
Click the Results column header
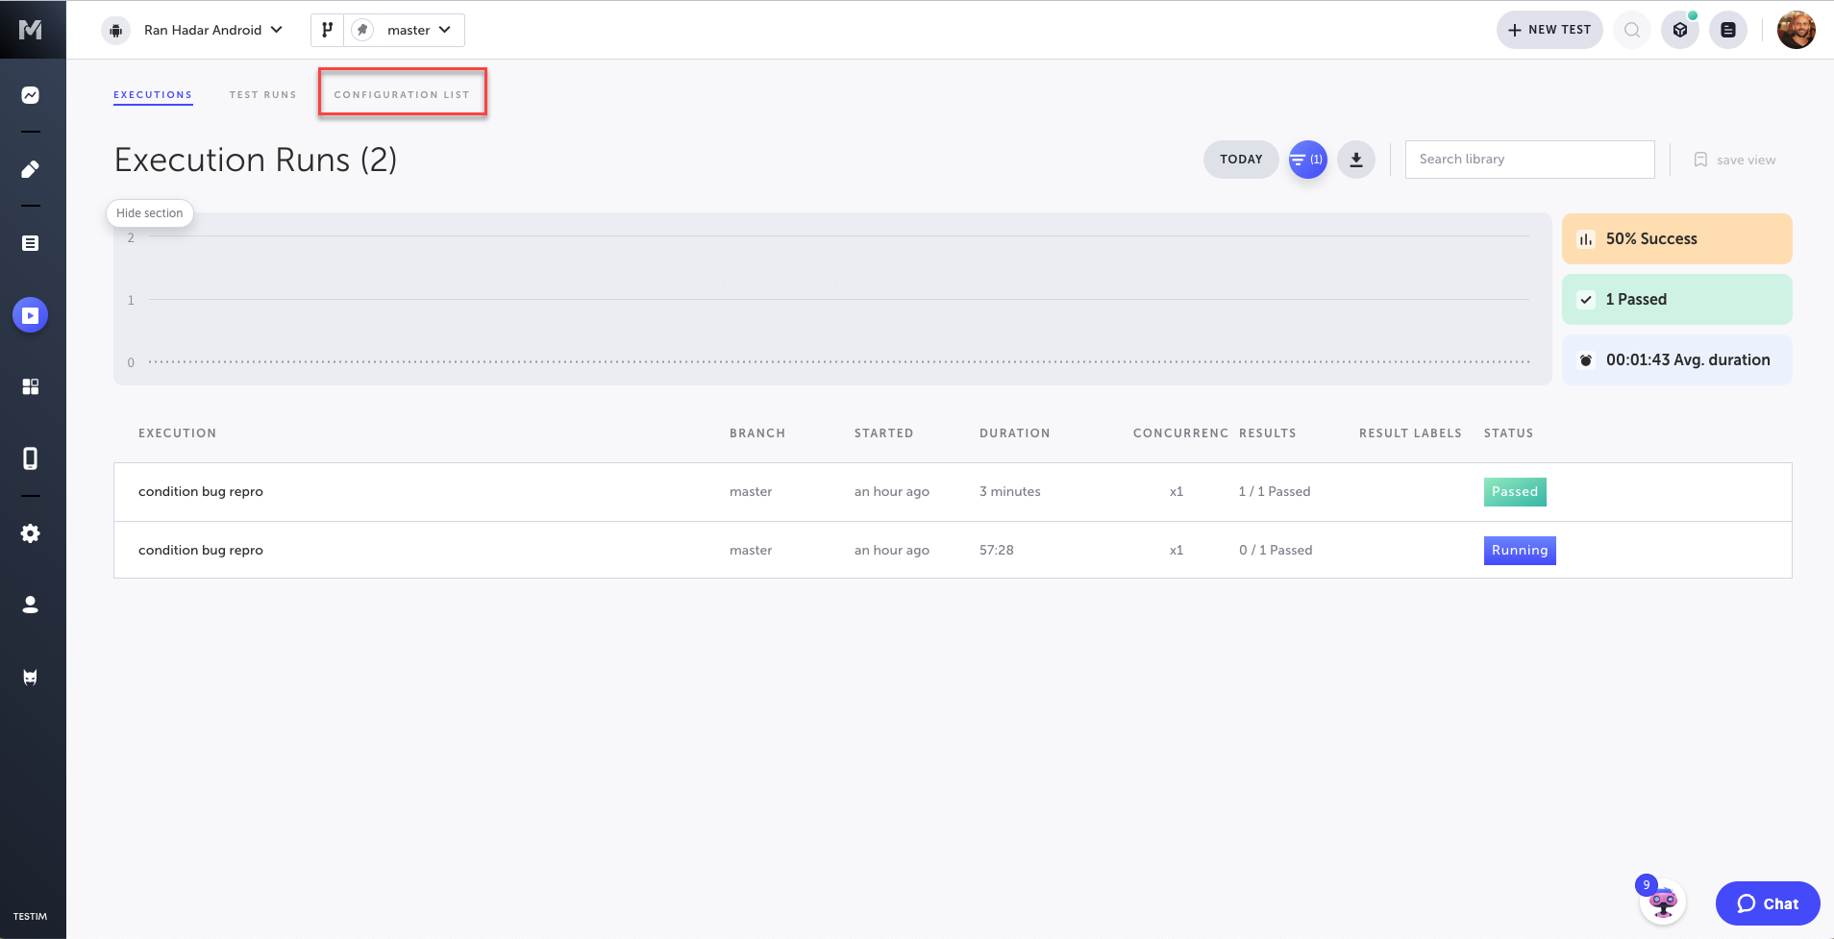(1268, 433)
